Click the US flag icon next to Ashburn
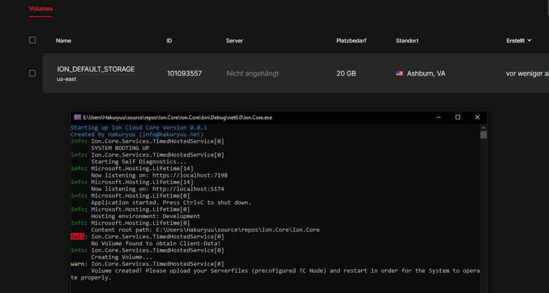549x293 pixels. [399, 73]
